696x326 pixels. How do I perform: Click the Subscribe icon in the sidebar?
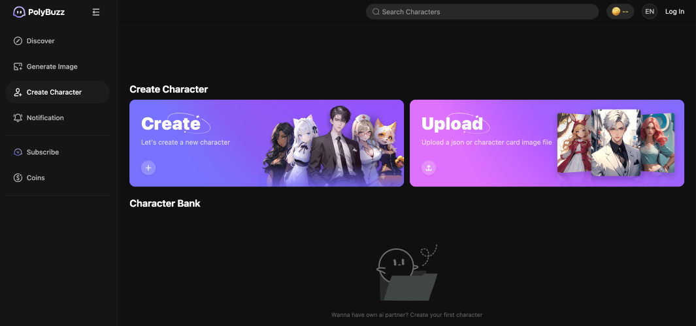pos(18,152)
